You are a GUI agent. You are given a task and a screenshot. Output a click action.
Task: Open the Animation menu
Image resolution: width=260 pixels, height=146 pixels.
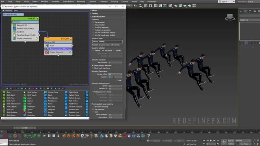(x=55, y=2)
